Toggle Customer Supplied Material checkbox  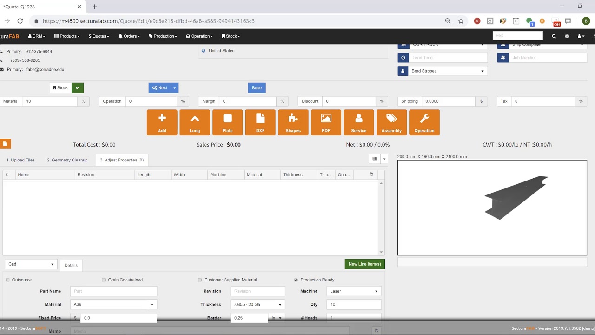point(200,280)
